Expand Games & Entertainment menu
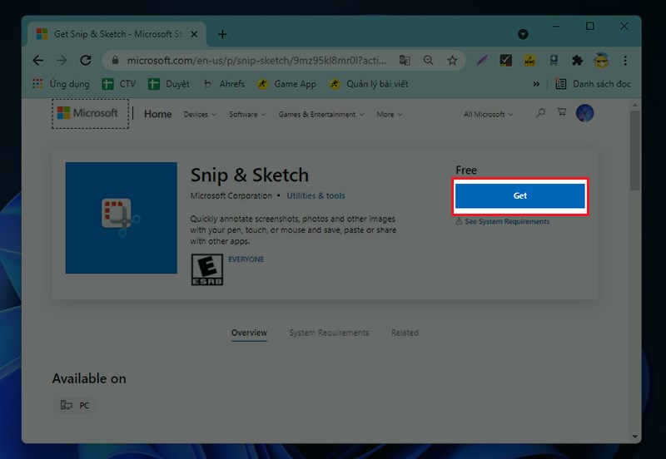Screen dimensions: 666x459 (x=321, y=115)
